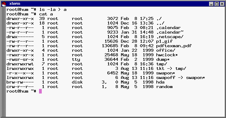Click the file size 9075
Screen dimensions: 226x118
click(113, 28)
